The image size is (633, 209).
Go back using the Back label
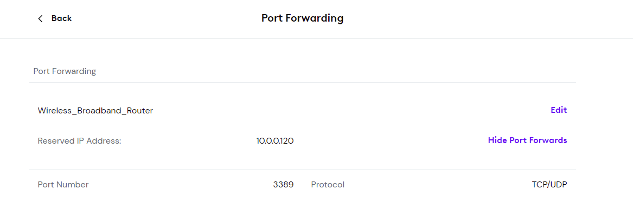pyautogui.click(x=61, y=18)
